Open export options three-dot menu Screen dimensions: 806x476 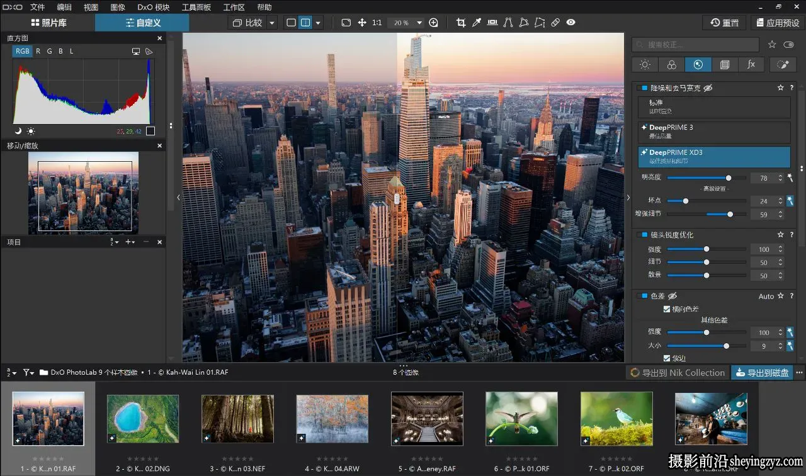pyautogui.click(x=800, y=372)
